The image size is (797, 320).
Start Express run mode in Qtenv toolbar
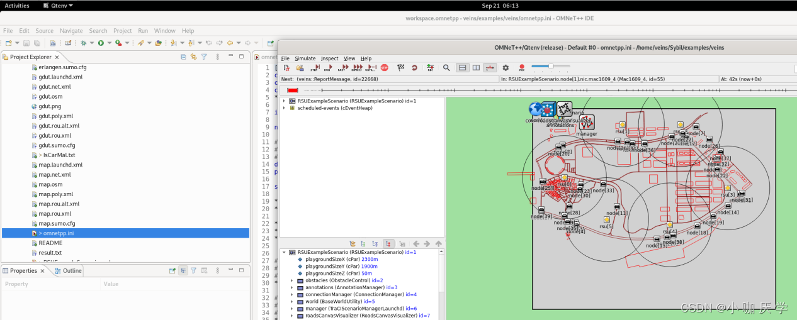pyautogui.click(x=358, y=68)
